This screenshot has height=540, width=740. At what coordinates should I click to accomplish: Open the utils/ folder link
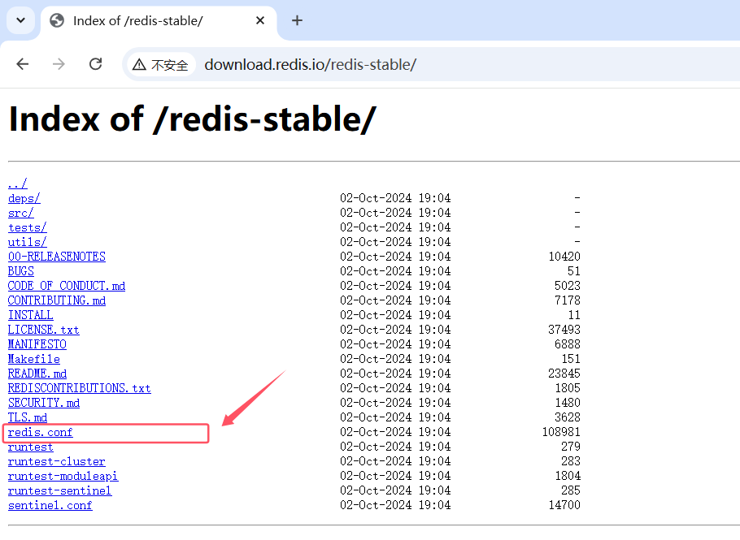[x=27, y=243]
